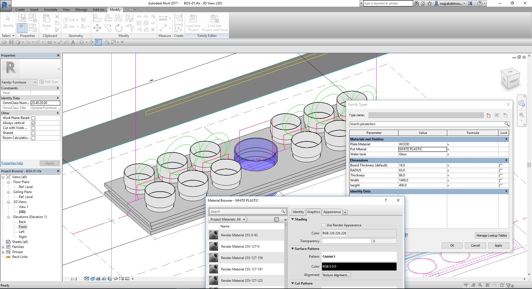Screen dimensions: 532x289
Task: Lock the RADIUS parameter checkbox
Action: (501, 171)
